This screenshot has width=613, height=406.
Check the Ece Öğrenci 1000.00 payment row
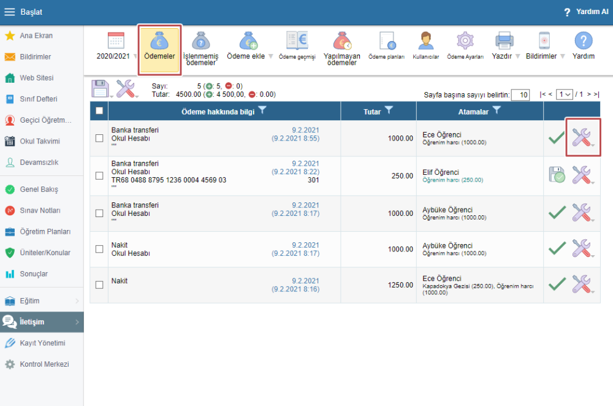(x=99, y=138)
